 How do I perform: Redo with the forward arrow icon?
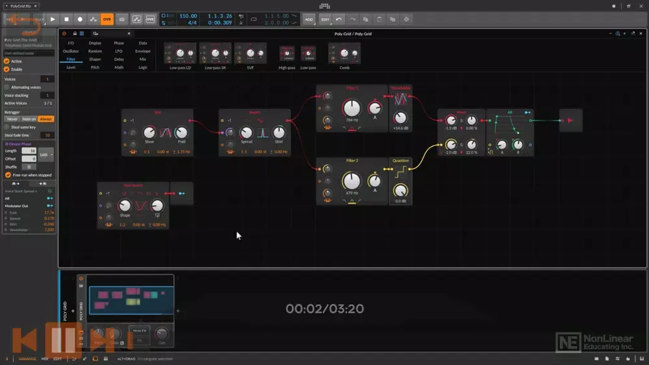coord(352,19)
